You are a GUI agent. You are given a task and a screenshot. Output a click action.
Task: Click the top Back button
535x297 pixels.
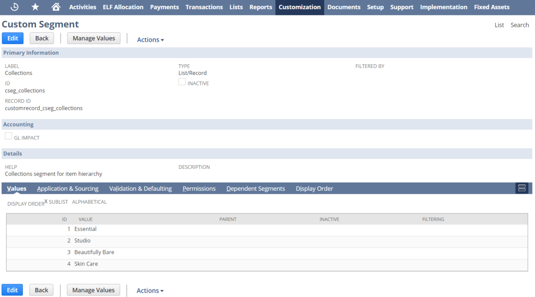42,38
